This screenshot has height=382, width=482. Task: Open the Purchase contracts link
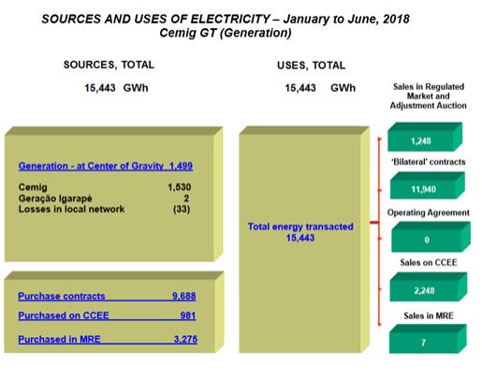107,296
